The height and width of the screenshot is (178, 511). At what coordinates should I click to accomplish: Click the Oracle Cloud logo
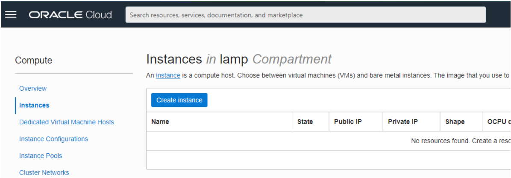(x=70, y=15)
